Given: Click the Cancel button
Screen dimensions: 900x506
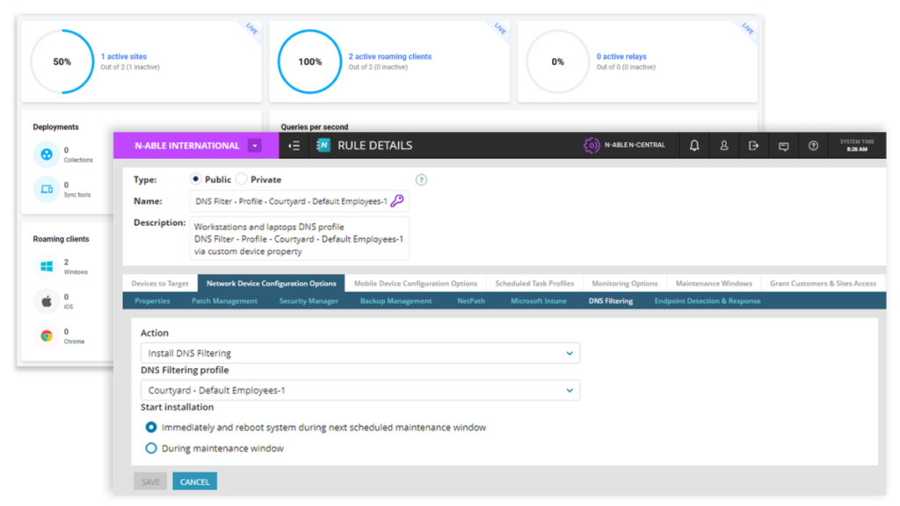Looking at the screenshot, I should [x=194, y=481].
